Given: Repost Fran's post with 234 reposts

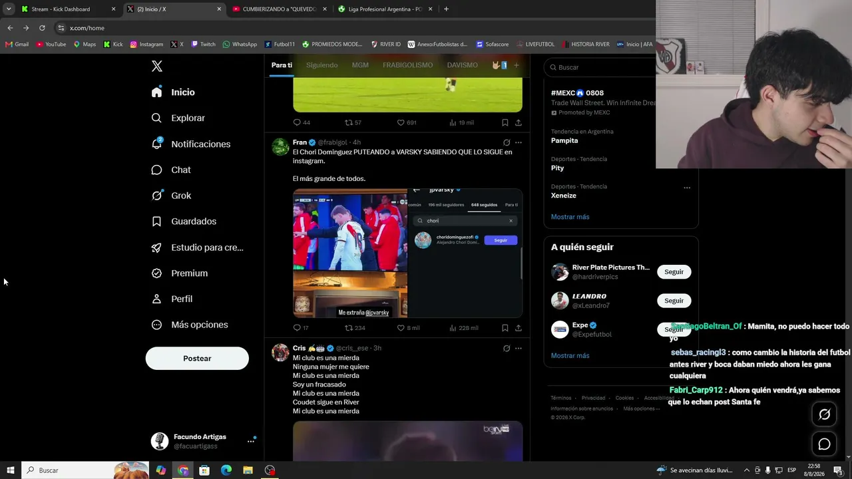Looking at the screenshot, I should [x=355, y=327].
